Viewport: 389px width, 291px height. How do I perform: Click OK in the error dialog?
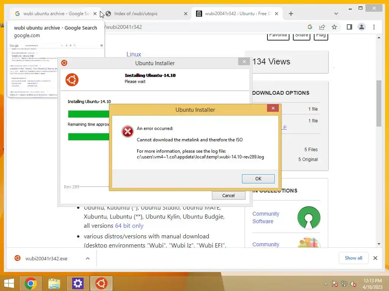(258, 179)
